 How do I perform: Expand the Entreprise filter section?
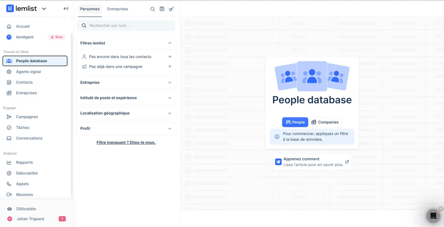126,83
